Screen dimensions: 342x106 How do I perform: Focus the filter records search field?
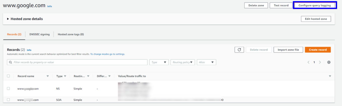pos(77,62)
